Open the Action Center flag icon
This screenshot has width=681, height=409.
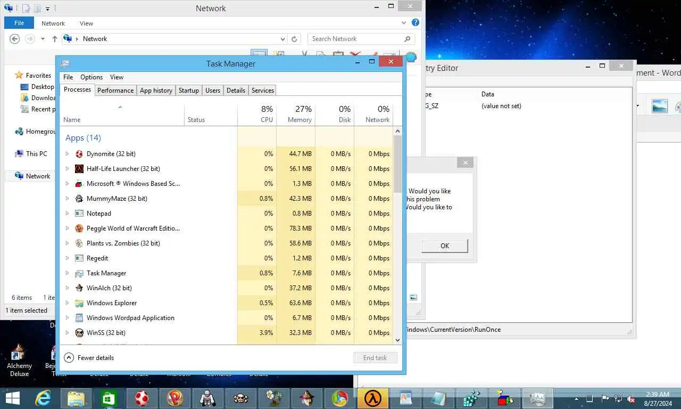(605, 398)
